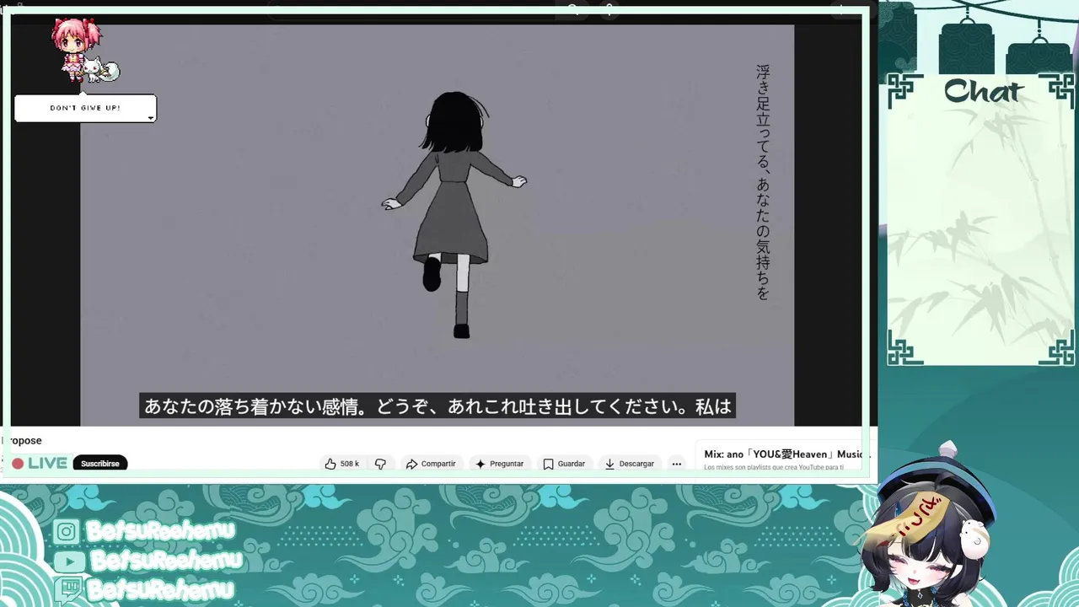Open the Compartir share button
The image size is (1079, 607).
click(x=430, y=464)
